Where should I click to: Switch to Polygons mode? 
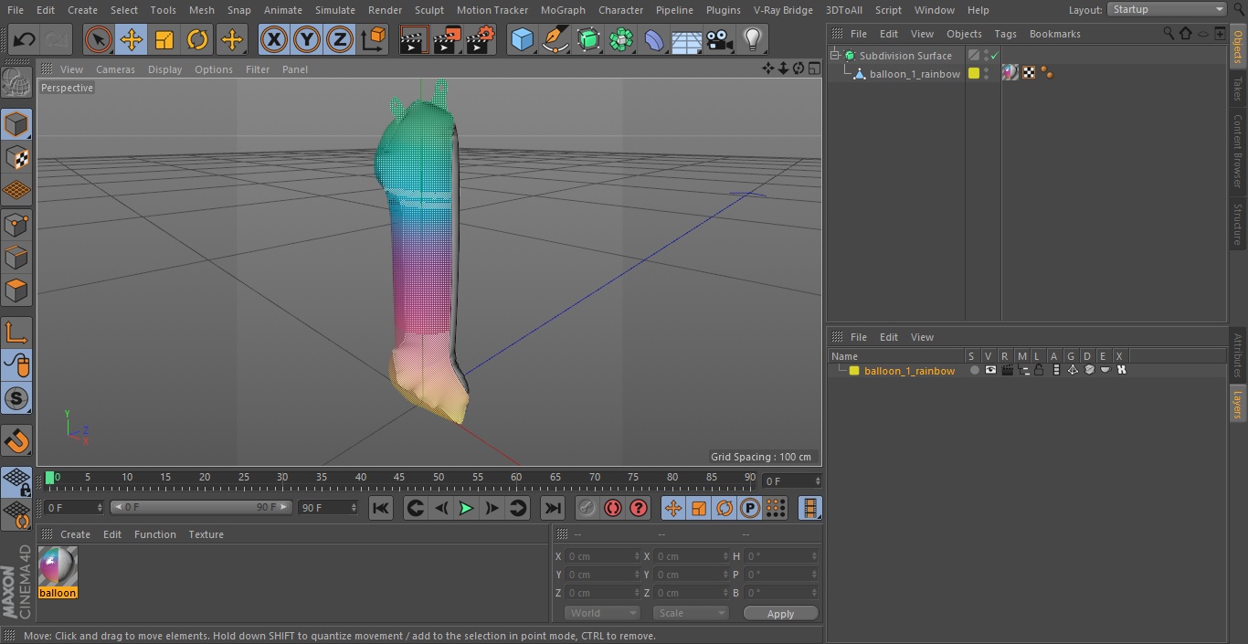(16, 290)
